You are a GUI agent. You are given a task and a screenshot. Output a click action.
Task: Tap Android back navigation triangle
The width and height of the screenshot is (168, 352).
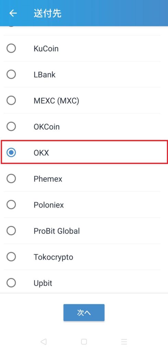click(44, 342)
